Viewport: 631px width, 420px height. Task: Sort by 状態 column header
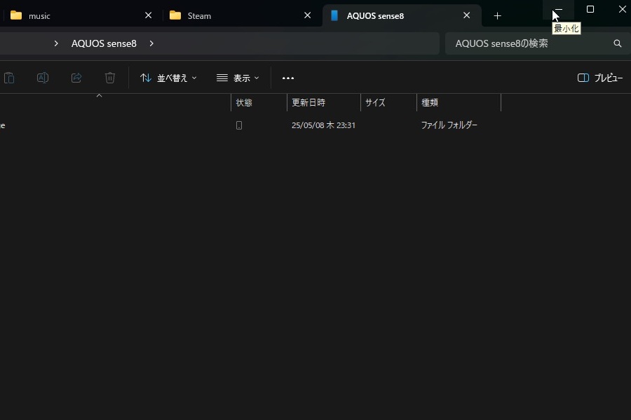click(x=259, y=102)
